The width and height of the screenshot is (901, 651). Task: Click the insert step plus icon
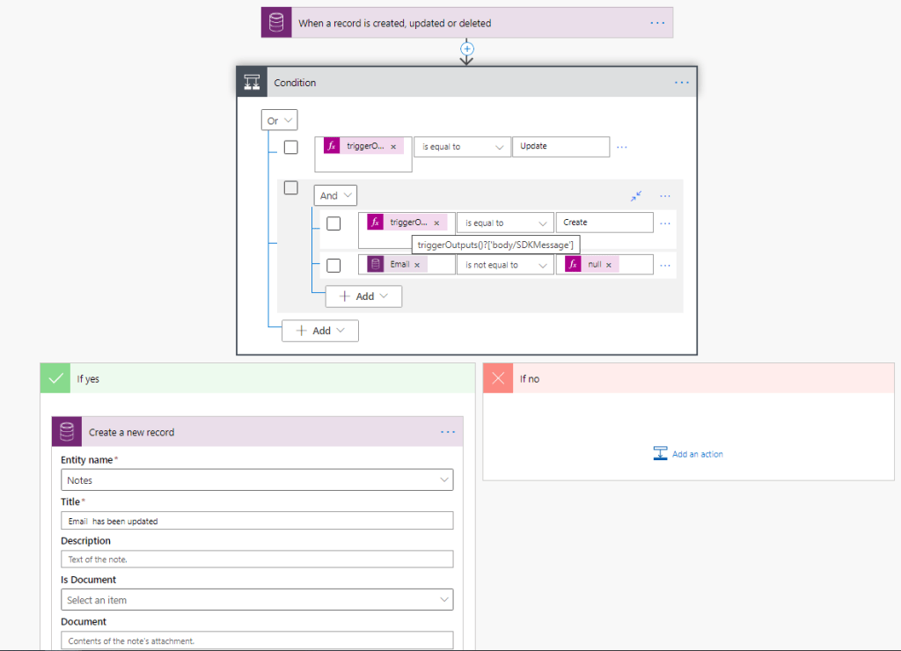[467, 49]
